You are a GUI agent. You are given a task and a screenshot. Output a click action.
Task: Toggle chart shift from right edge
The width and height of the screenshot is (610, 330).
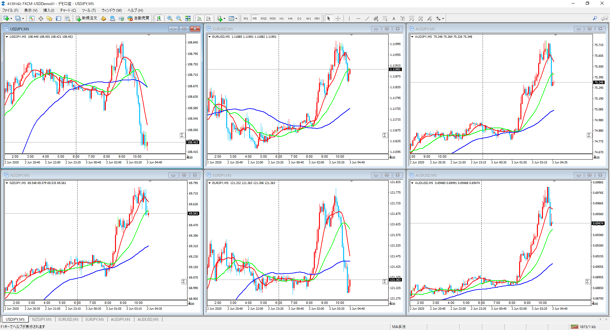(x=208, y=18)
